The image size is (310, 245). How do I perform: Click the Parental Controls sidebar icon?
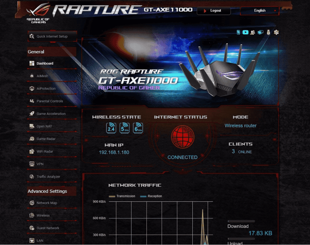[x=32, y=101]
